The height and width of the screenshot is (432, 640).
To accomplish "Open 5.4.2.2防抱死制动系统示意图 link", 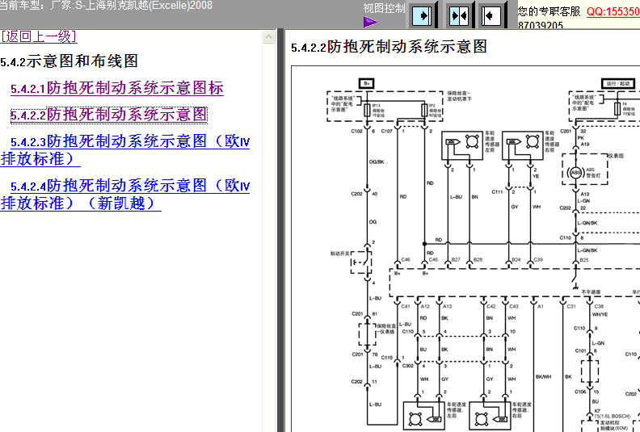I will pos(109,115).
